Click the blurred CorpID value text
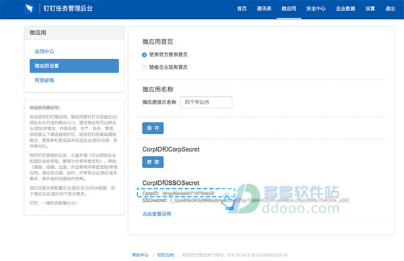Viewport: 404px width, 261px height. point(189,193)
